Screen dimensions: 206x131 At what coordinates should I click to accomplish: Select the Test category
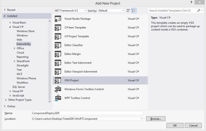click(19, 70)
